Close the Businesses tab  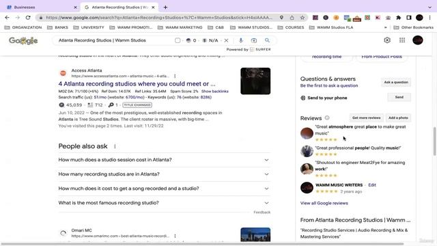coord(75,8)
